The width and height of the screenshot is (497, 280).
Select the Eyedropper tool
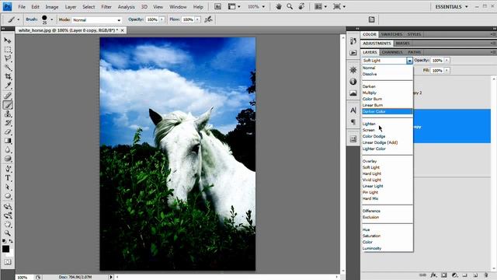point(8,86)
